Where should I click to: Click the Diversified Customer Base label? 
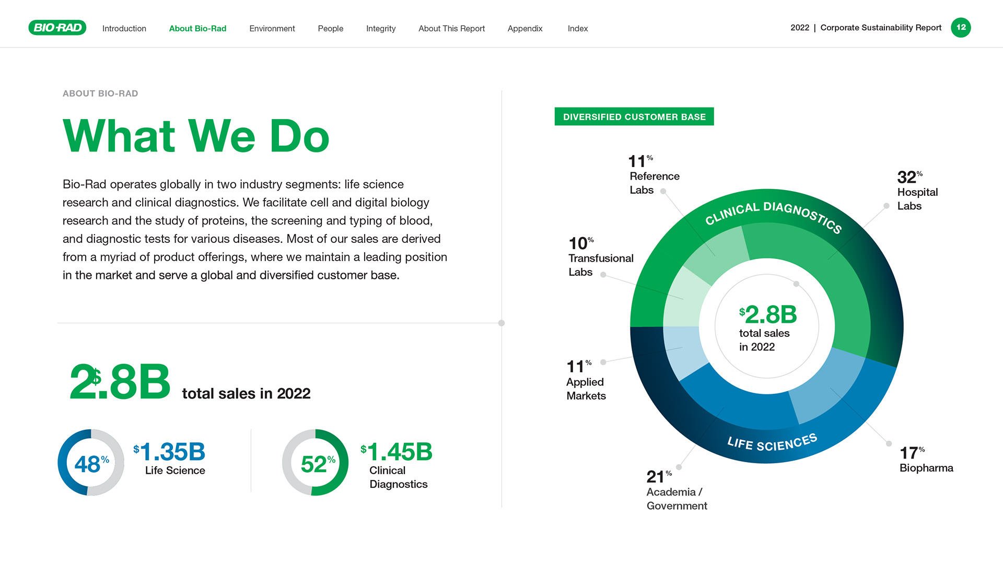(x=634, y=117)
